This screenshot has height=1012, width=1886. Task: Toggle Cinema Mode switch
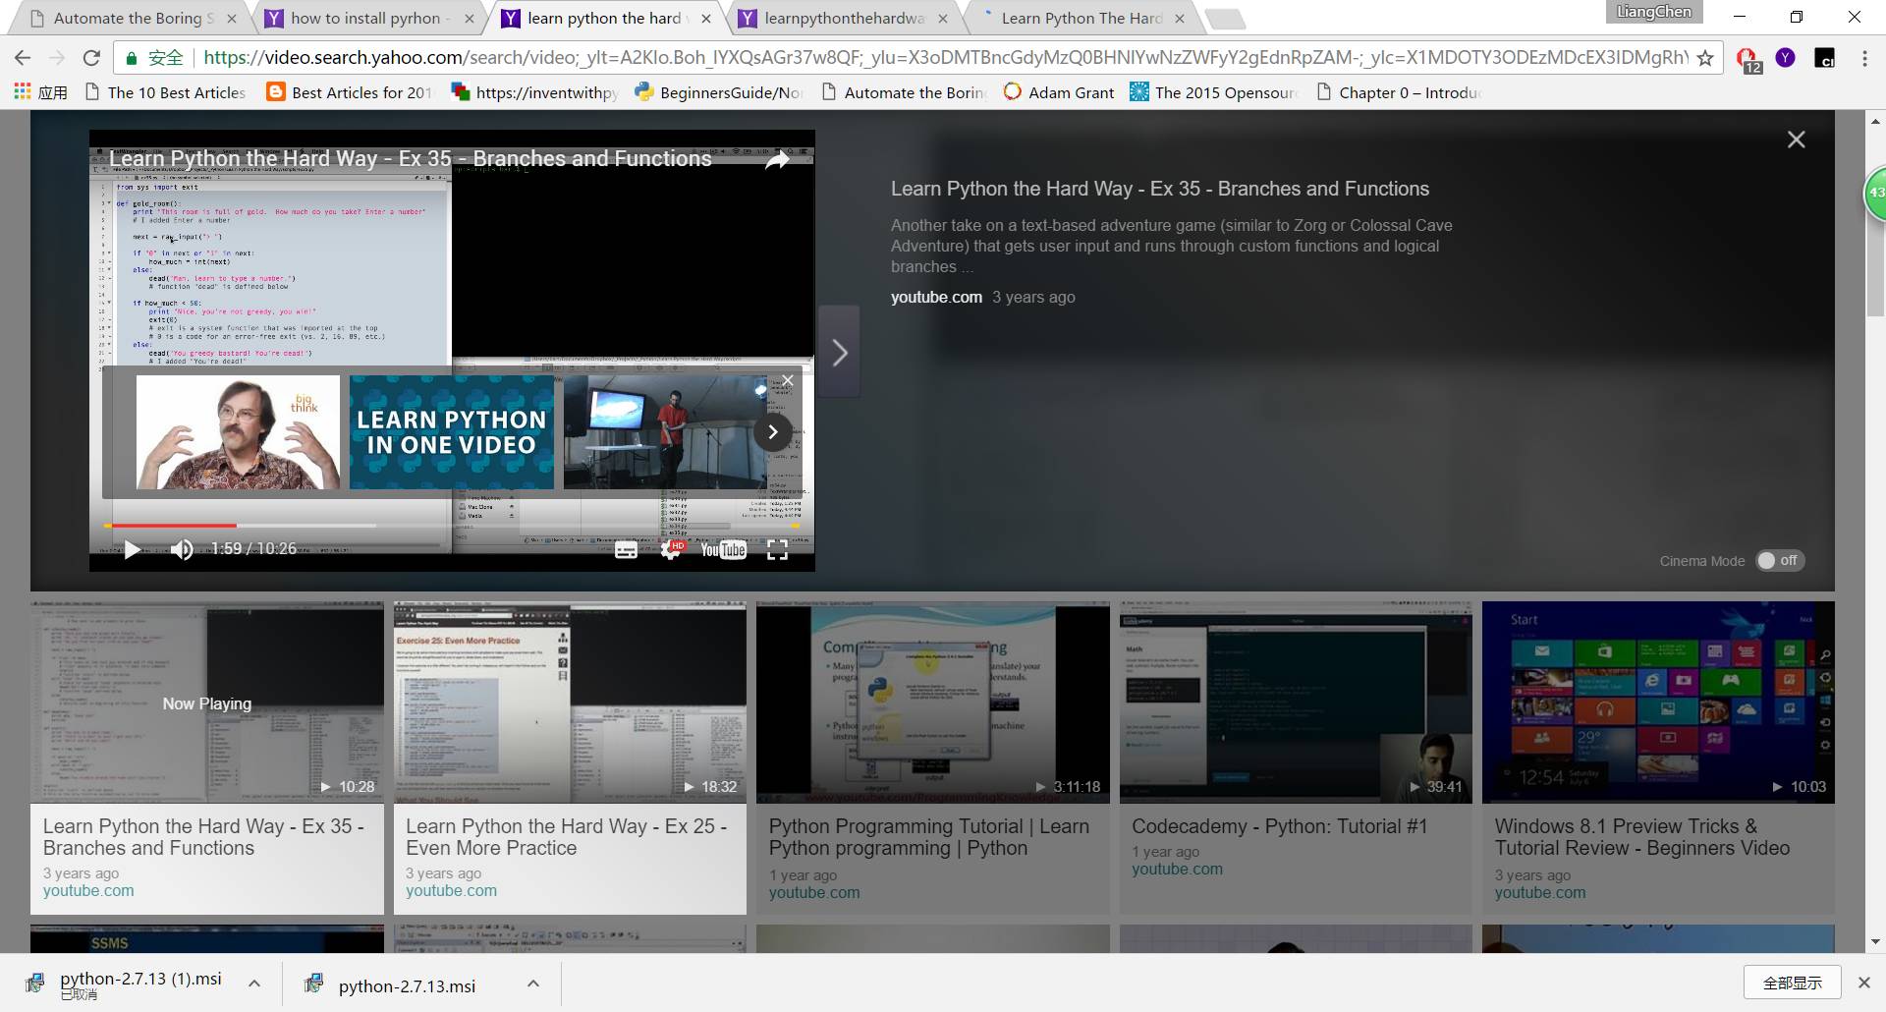pos(1780,561)
